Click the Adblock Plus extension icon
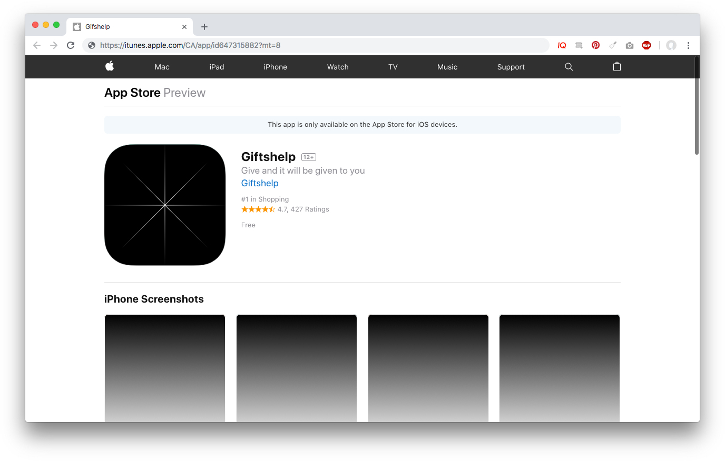 click(x=646, y=45)
